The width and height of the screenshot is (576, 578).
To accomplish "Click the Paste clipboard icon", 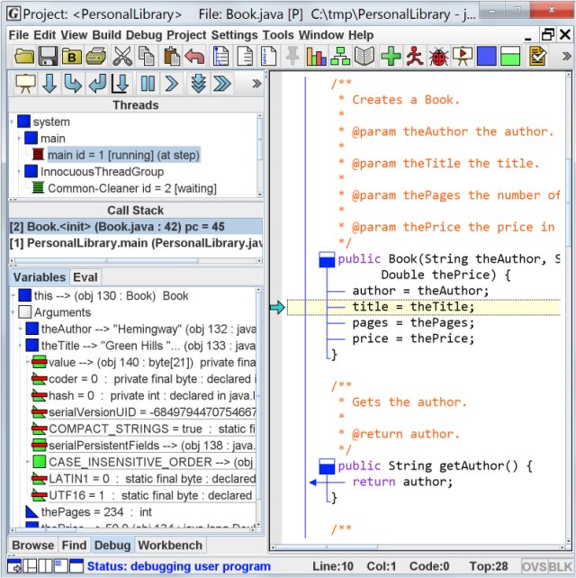I will (171, 57).
